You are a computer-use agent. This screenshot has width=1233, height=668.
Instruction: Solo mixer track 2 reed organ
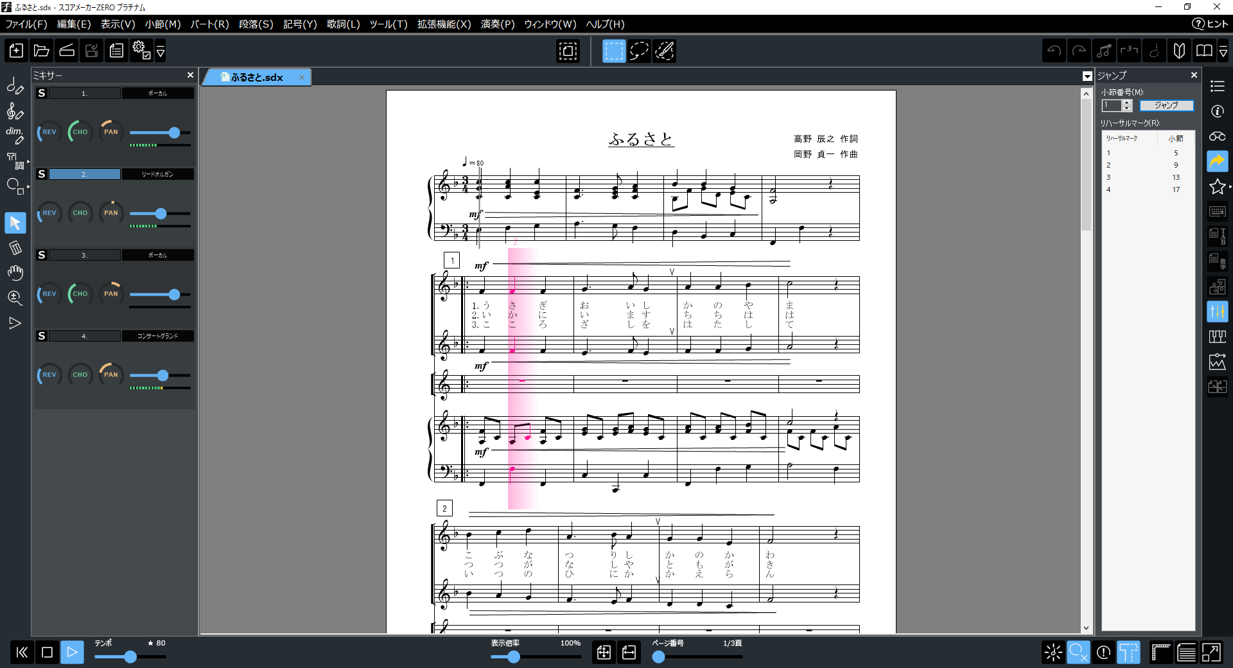(x=42, y=174)
